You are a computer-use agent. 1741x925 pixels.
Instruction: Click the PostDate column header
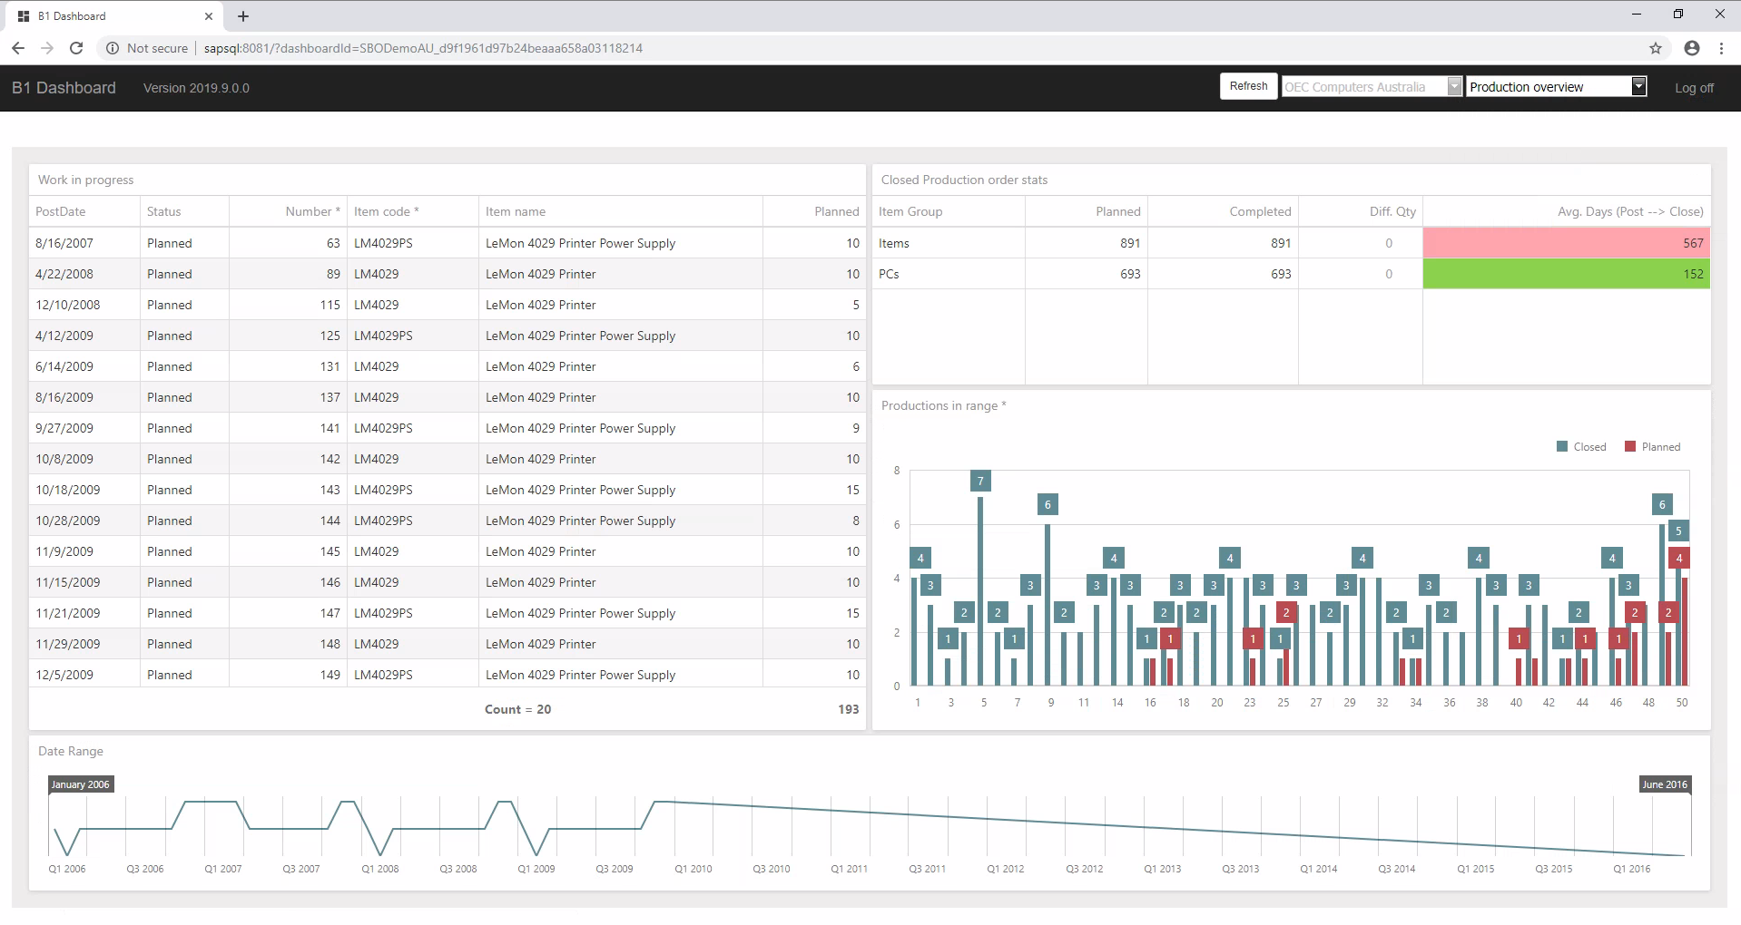tap(60, 211)
